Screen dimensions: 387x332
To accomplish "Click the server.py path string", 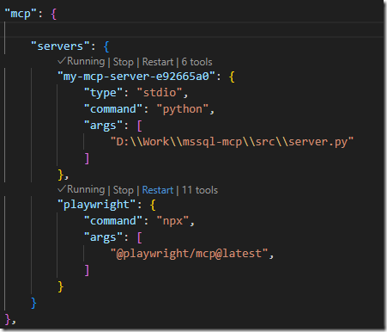I will (x=232, y=142).
